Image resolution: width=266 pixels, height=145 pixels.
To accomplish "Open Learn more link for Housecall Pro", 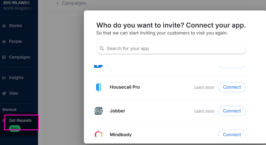I will pyautogui.click(x=204, y=87).
